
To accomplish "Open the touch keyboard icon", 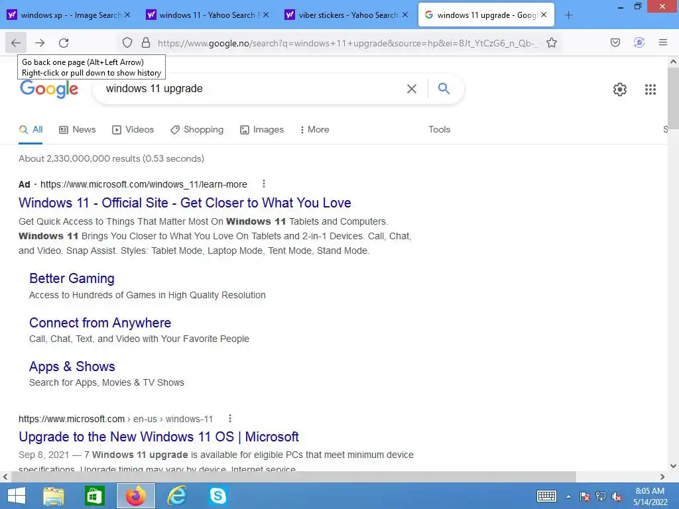I will [546, 496].
